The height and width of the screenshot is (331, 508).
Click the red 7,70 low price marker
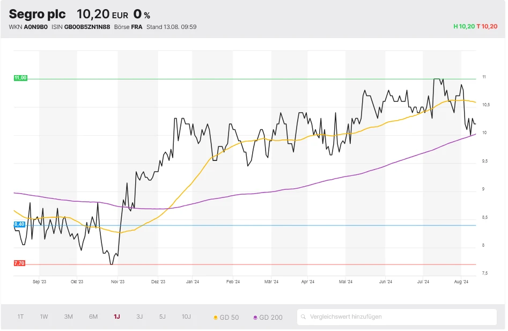(19, 263)
